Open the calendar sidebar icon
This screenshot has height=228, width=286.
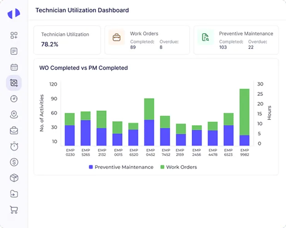pos(14,67)
